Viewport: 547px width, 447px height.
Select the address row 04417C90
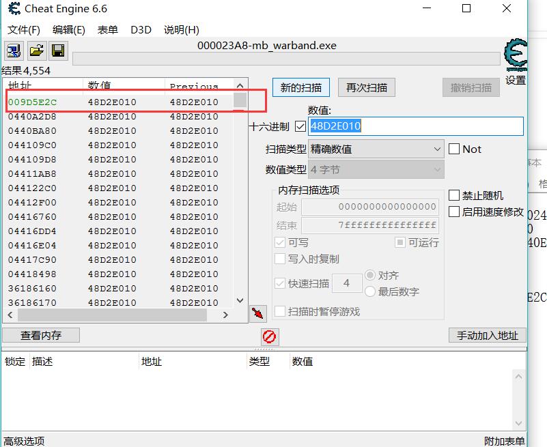coord(119,260)
